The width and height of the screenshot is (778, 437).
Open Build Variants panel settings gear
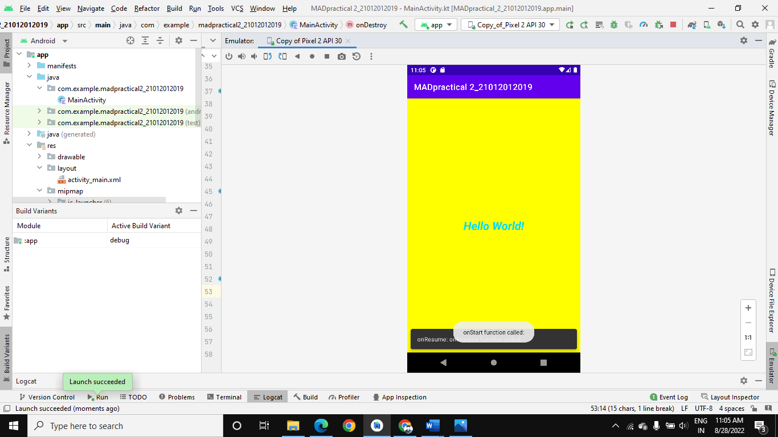(179, 211)
